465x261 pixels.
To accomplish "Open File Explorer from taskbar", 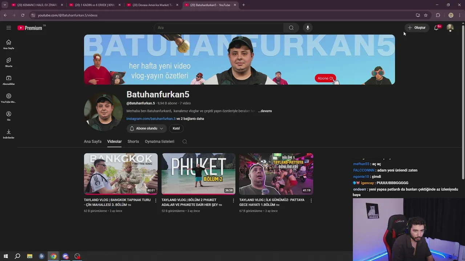I will (30, 256).
